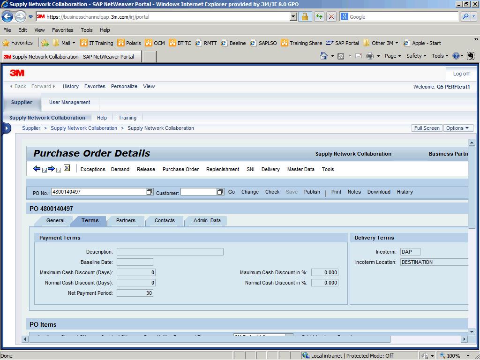Viewport: 480px width, 360px height.
Task: Click the RSS feeds icon
Action: pyautogui.click(x=341, y=56)
